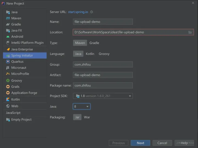
Task: Select Java Enterprise in the list
Action: 25,49
